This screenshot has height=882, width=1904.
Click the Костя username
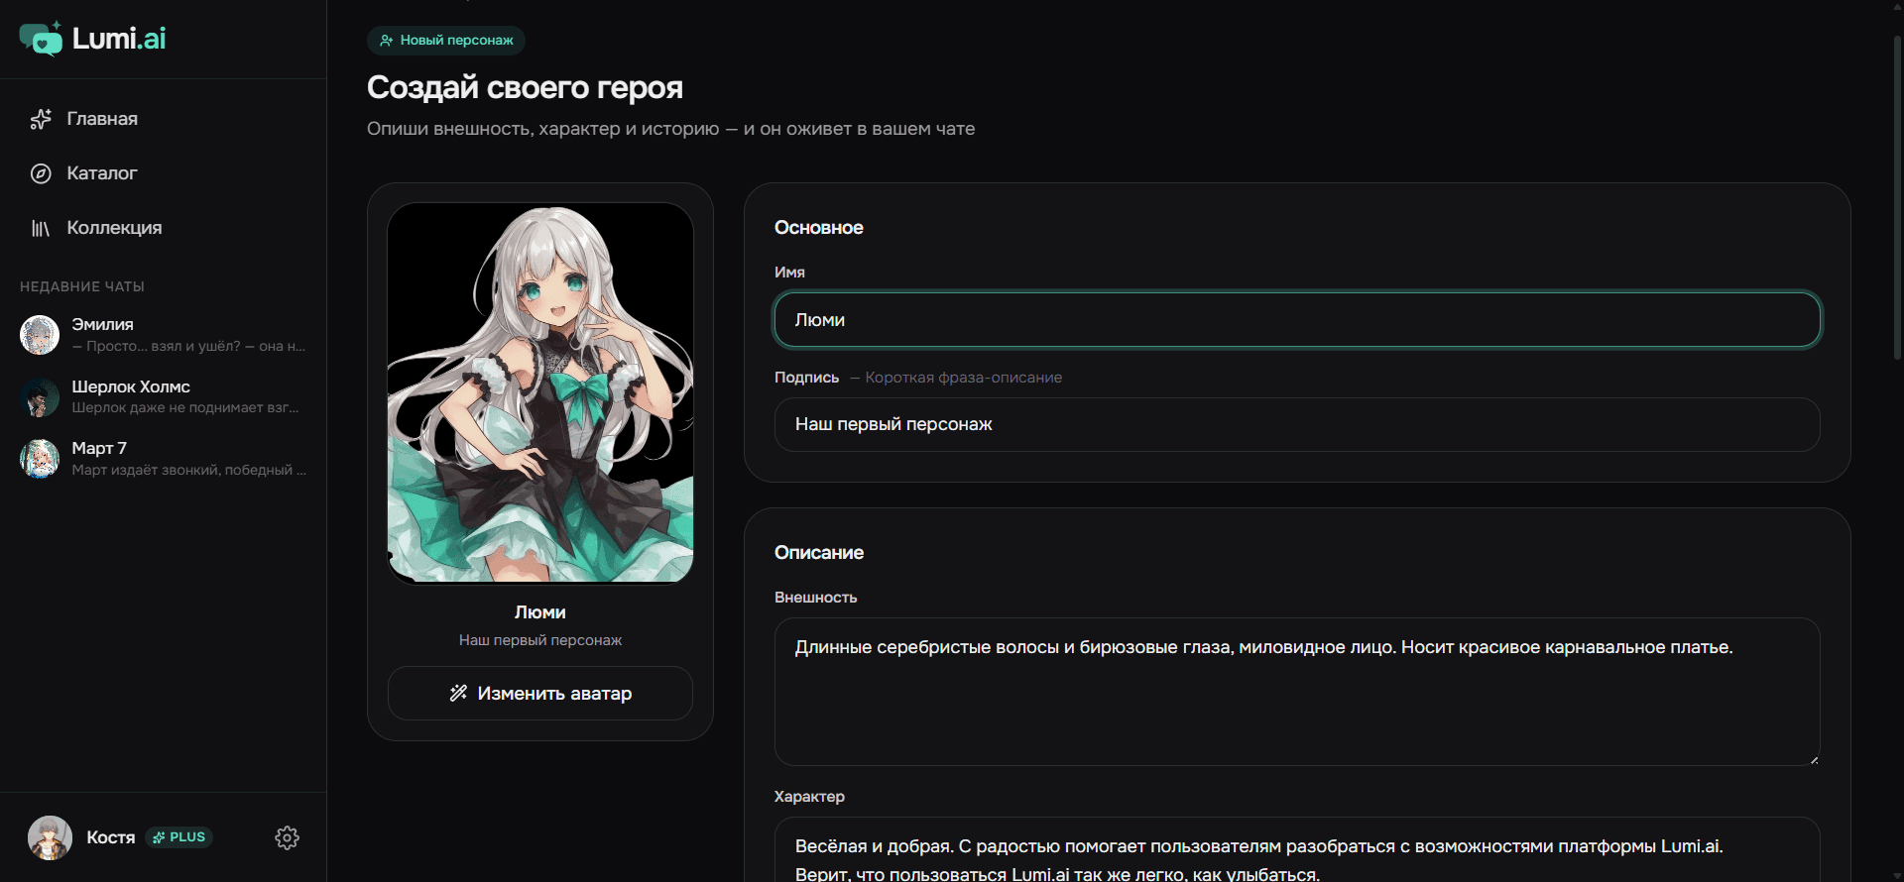[110, 837]
